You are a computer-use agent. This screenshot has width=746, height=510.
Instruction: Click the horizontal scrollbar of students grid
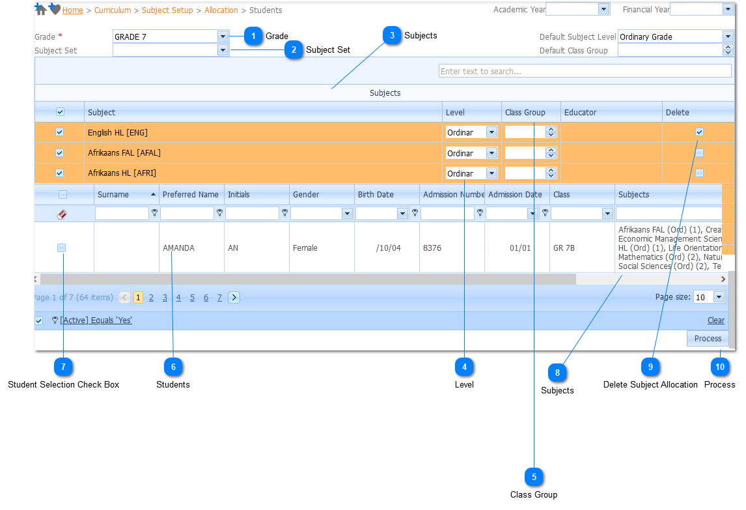[308, 279]
